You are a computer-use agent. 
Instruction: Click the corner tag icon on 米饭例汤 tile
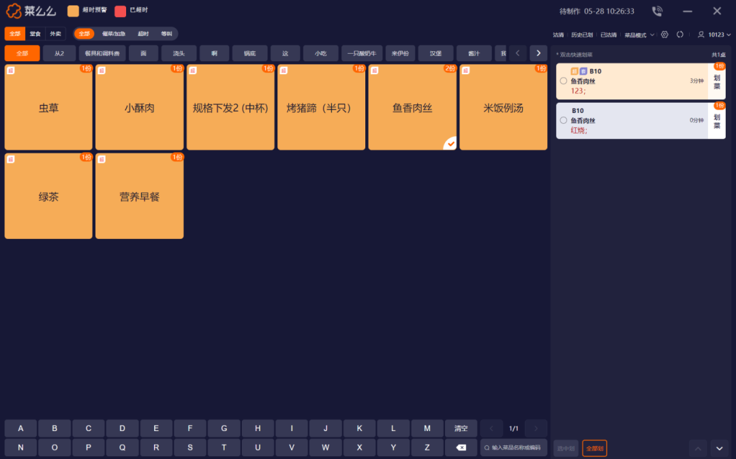465,70
